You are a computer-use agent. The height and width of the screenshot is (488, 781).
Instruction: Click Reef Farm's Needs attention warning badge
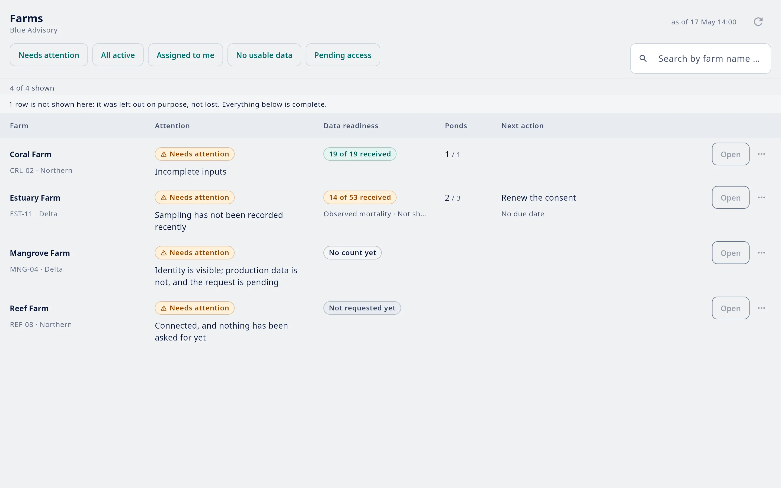click(x=195, y=308)
